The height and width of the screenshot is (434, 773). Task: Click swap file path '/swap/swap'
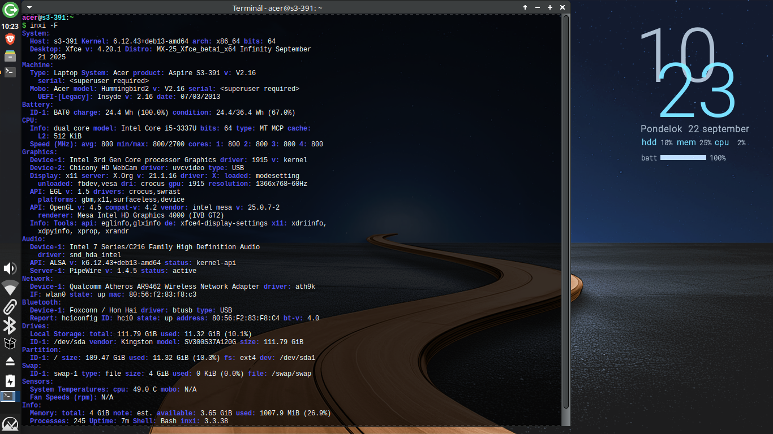[291, 374]
